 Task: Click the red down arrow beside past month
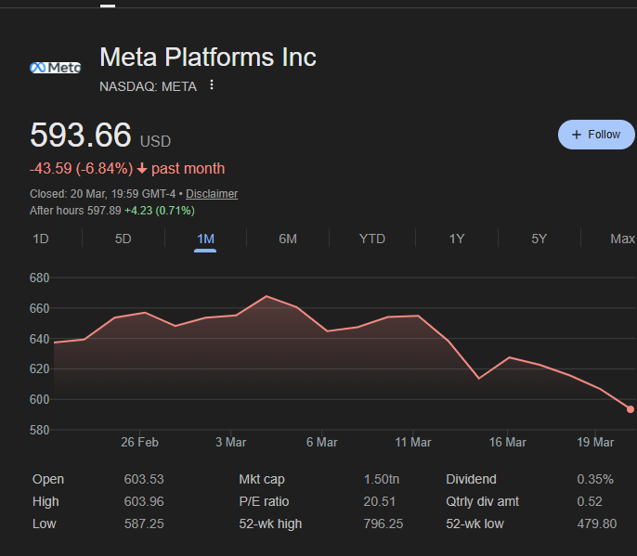[x=141, y=169]
